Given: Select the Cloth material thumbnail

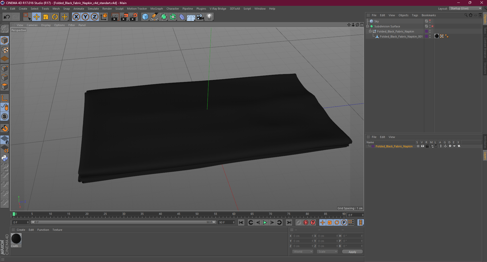Looking at the screenshot, I should click(16, 239).
